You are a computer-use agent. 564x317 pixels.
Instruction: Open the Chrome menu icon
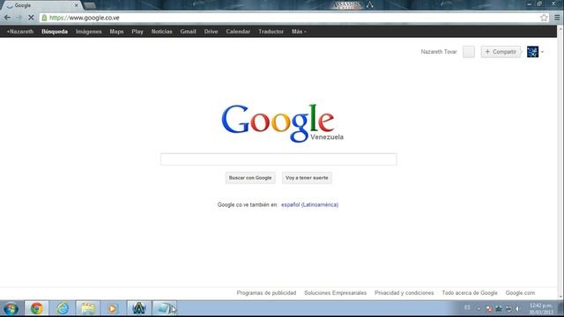click(x=557, y=18)
